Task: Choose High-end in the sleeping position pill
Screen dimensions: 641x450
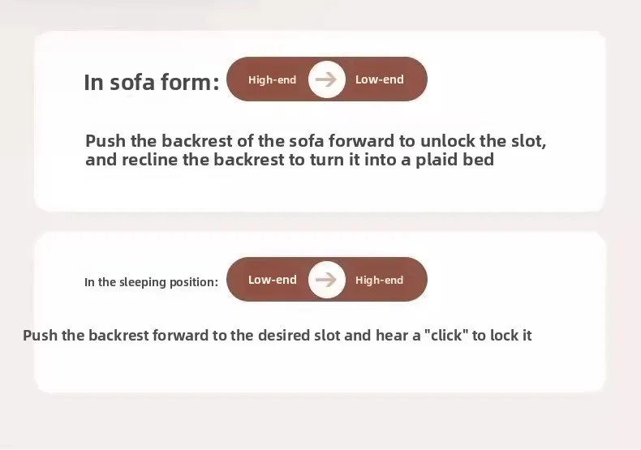Action: click(x=380, y=280)
